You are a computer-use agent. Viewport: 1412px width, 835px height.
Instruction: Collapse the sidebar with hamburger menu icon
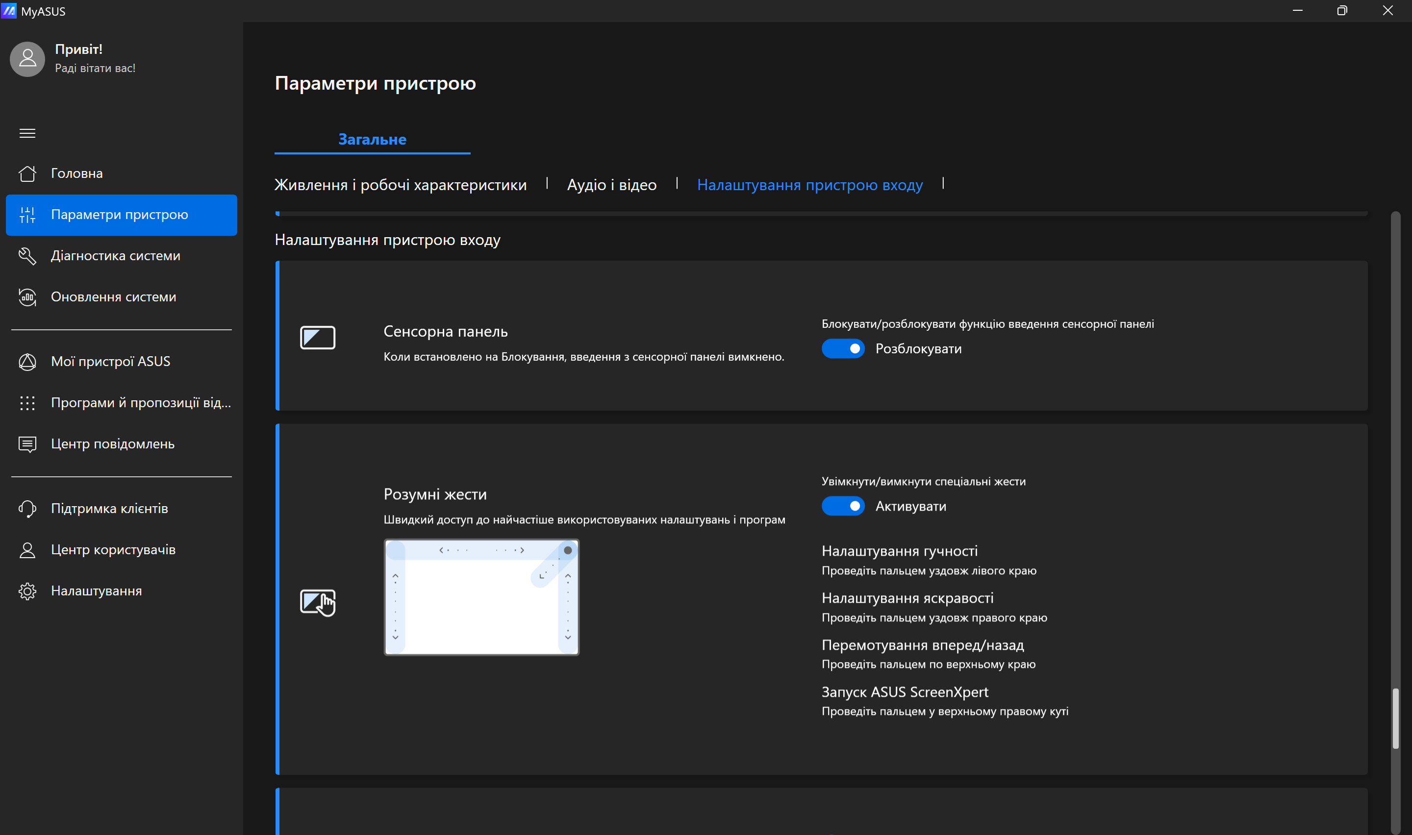27,133
